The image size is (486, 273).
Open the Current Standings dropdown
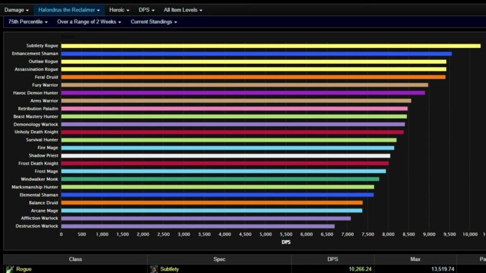pos(154,21)
